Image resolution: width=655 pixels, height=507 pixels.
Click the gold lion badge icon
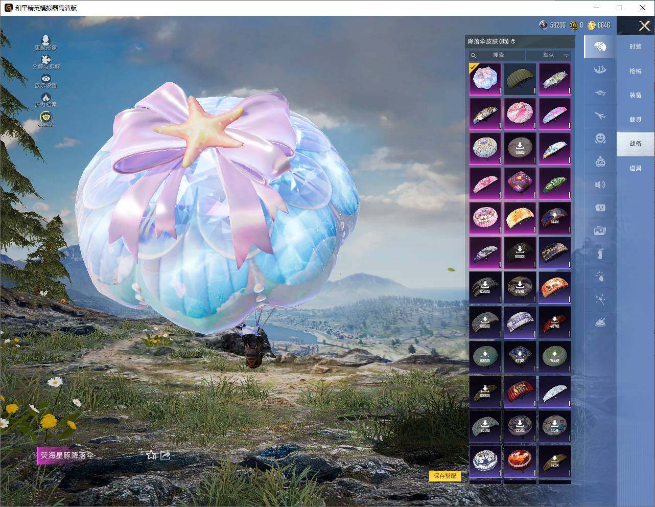click(x=45, y=118)
